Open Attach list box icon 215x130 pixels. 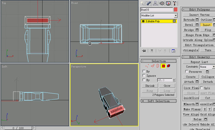(197, 81)
